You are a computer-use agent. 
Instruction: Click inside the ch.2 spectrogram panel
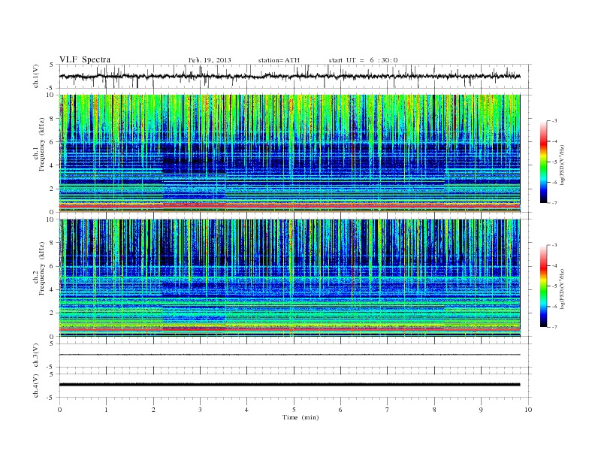coord(290,278)
